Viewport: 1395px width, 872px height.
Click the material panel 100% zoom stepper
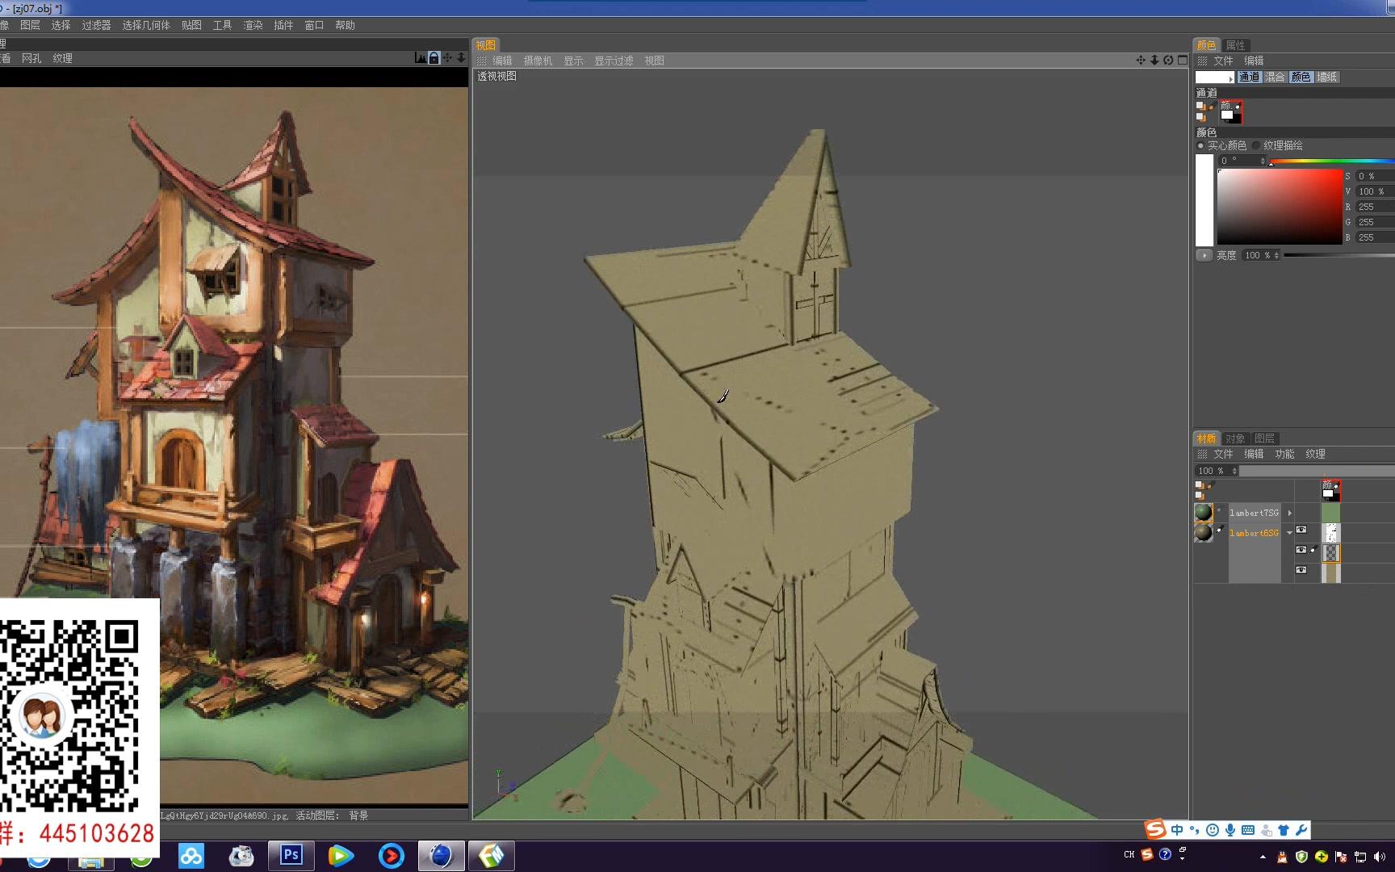coord(1234,471)
